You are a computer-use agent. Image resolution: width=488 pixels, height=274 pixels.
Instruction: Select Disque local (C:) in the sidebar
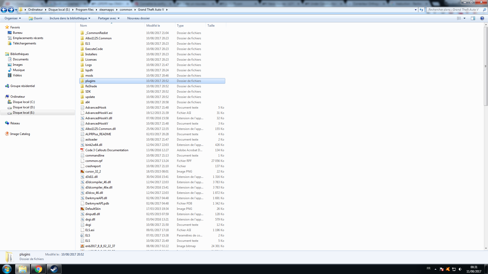click(x=24, y=102)
